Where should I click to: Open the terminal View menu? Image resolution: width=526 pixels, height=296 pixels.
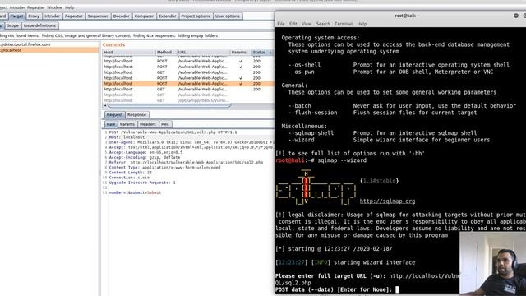[x=307, y=24]
